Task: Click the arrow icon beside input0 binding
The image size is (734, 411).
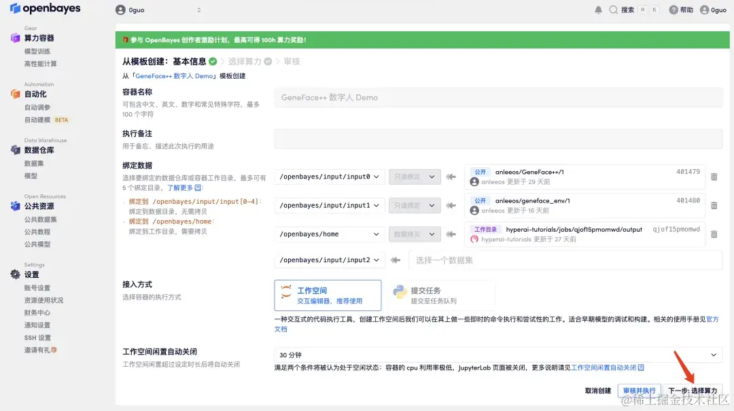Action: pyautogui.click(x=451, y=177)
